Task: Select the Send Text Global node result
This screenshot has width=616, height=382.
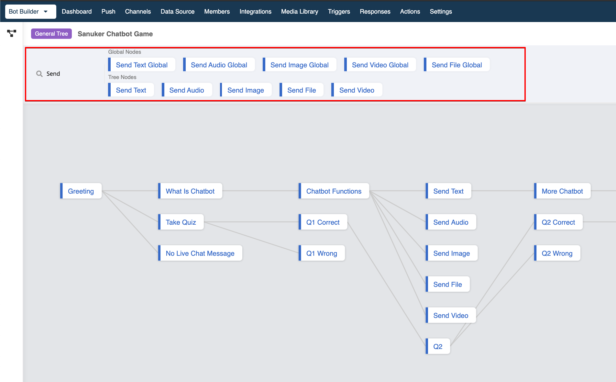Action: (142, 65)
